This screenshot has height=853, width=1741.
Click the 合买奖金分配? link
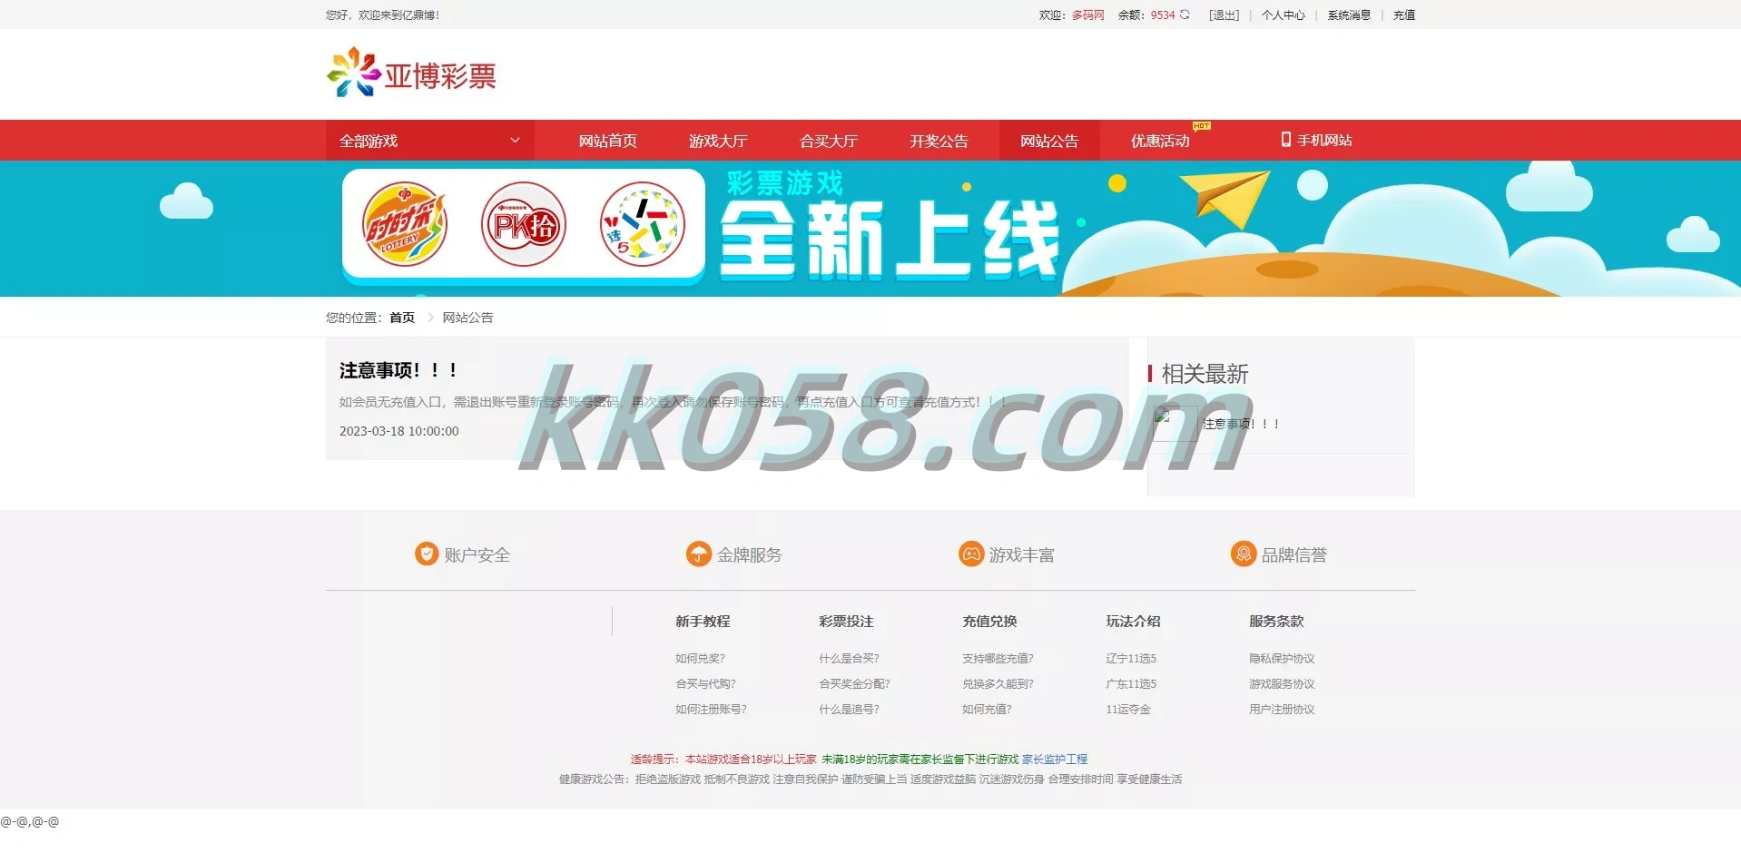point(854,684)
